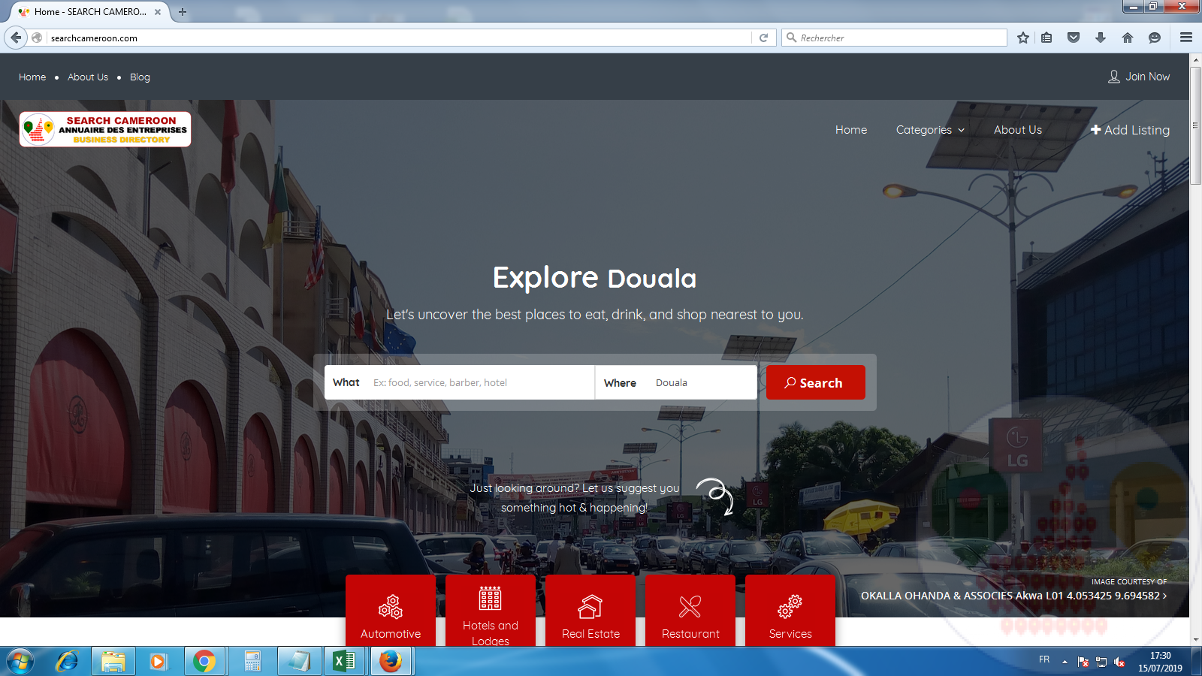Open Home link in top bar

(x=32, y=77)
